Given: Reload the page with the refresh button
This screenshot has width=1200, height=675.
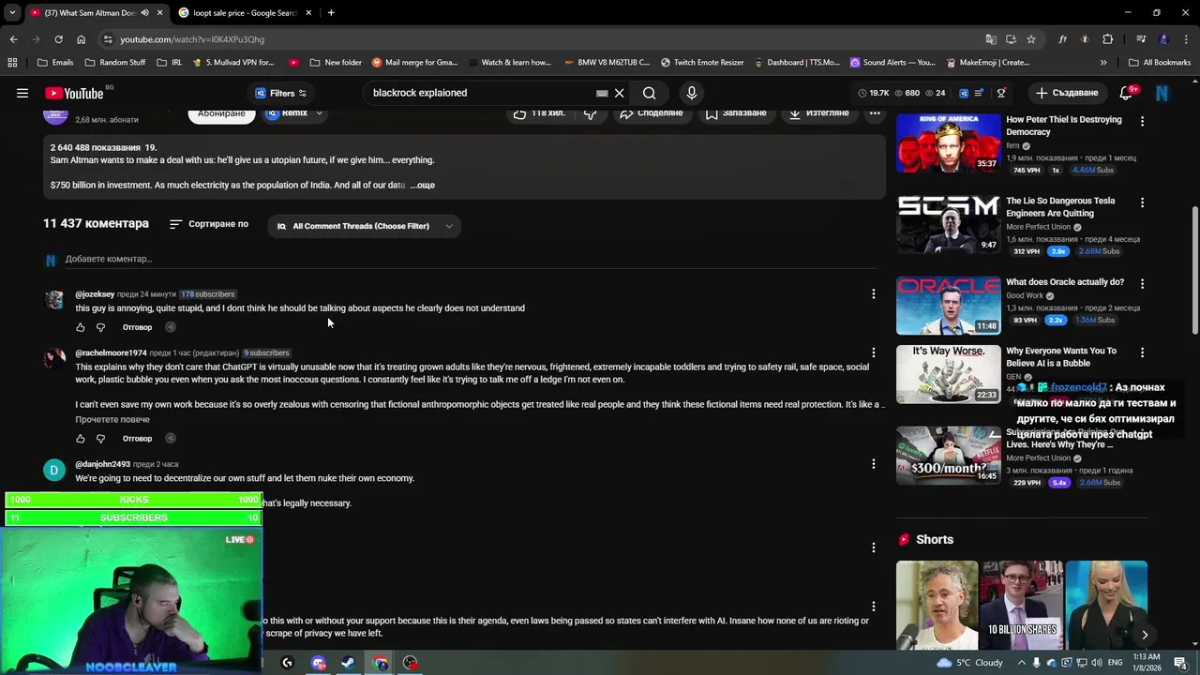Looking at the screenshot, I should tap(58, 39).
